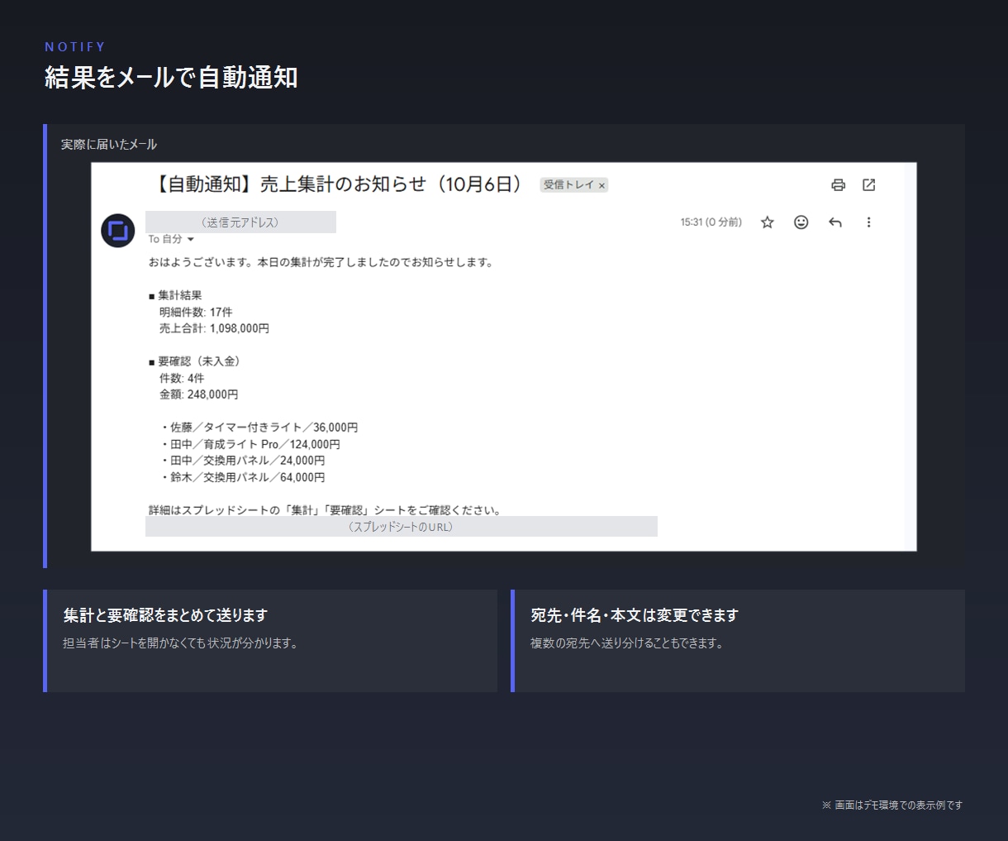Click the 売上合計: 1,098,000円 line
This screenshot has height=841, width=1008.
[x=214, y=328]
